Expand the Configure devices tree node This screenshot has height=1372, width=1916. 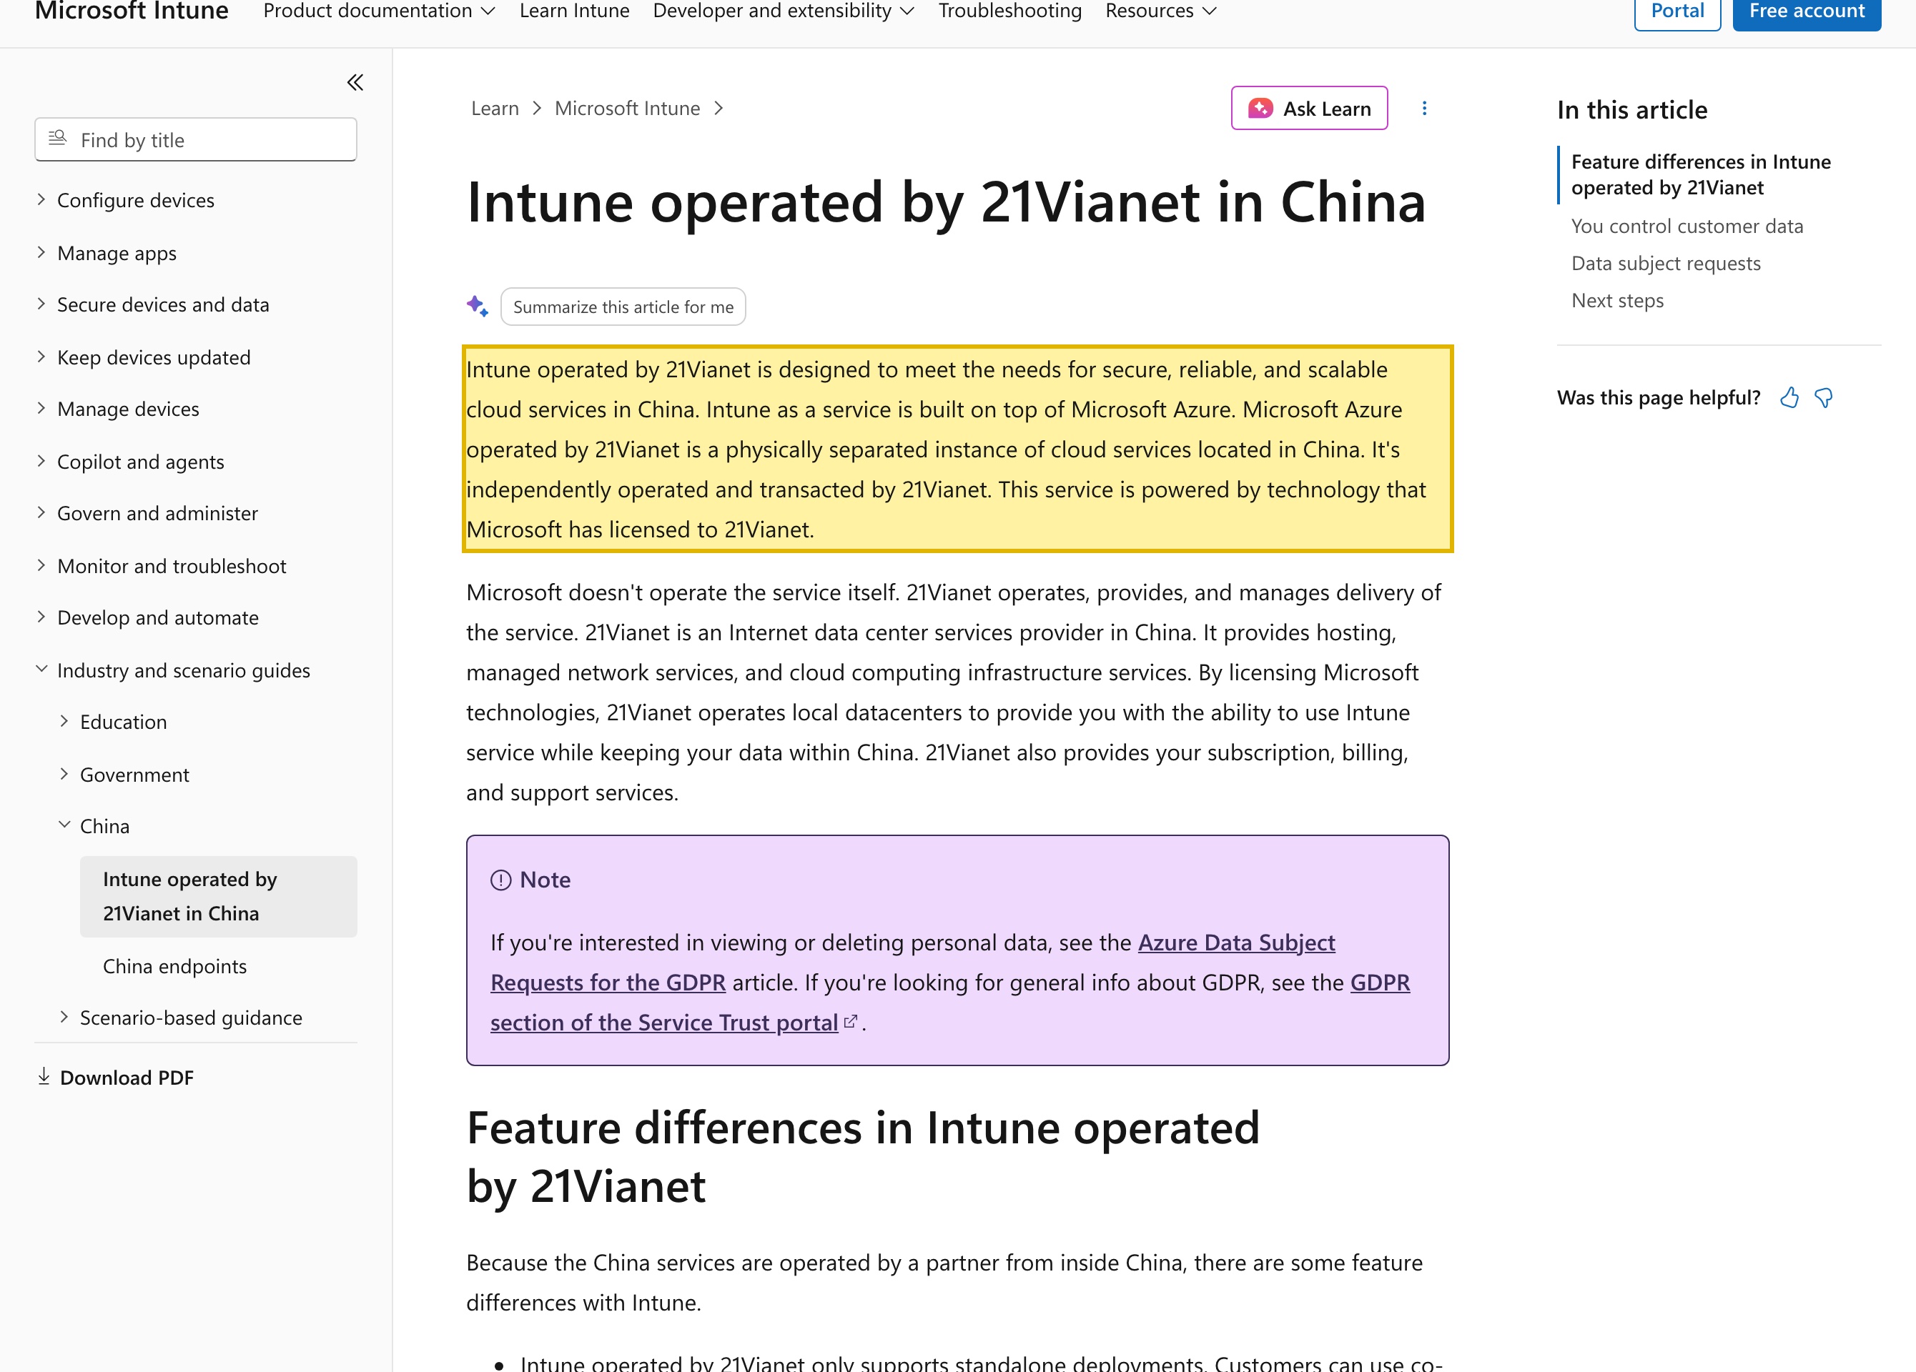[126, 200]
